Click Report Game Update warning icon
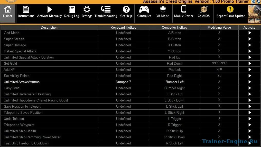The height and width of the screenshot is (147, 261). 230,9
